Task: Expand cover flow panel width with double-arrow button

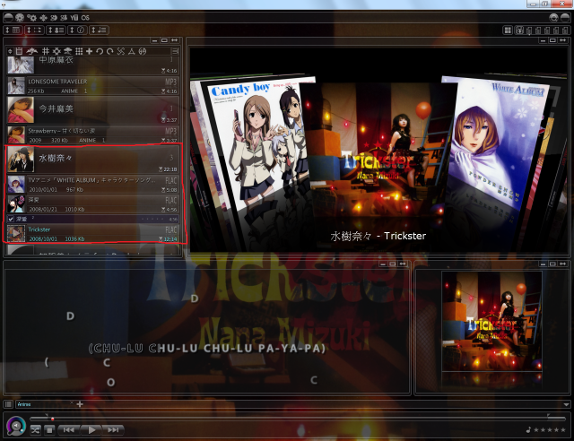Action: 563,40
